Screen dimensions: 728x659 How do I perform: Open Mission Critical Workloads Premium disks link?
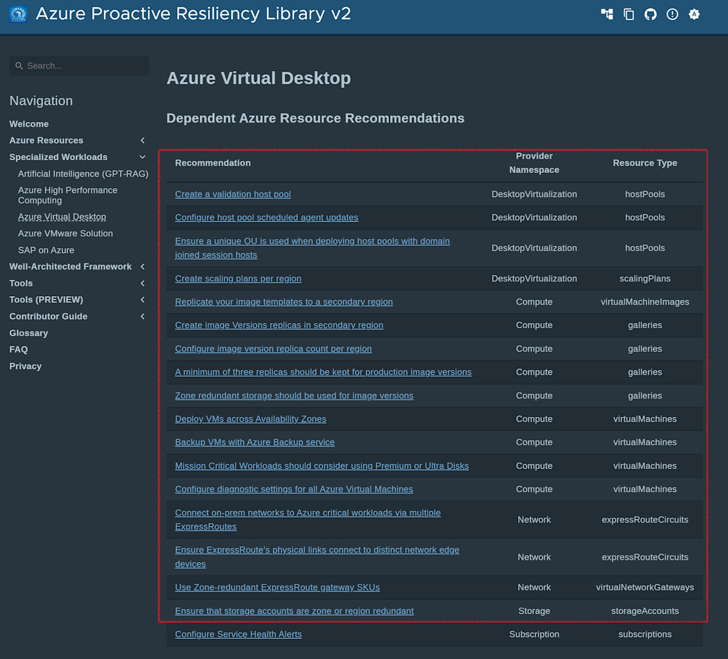pos(322,466)
